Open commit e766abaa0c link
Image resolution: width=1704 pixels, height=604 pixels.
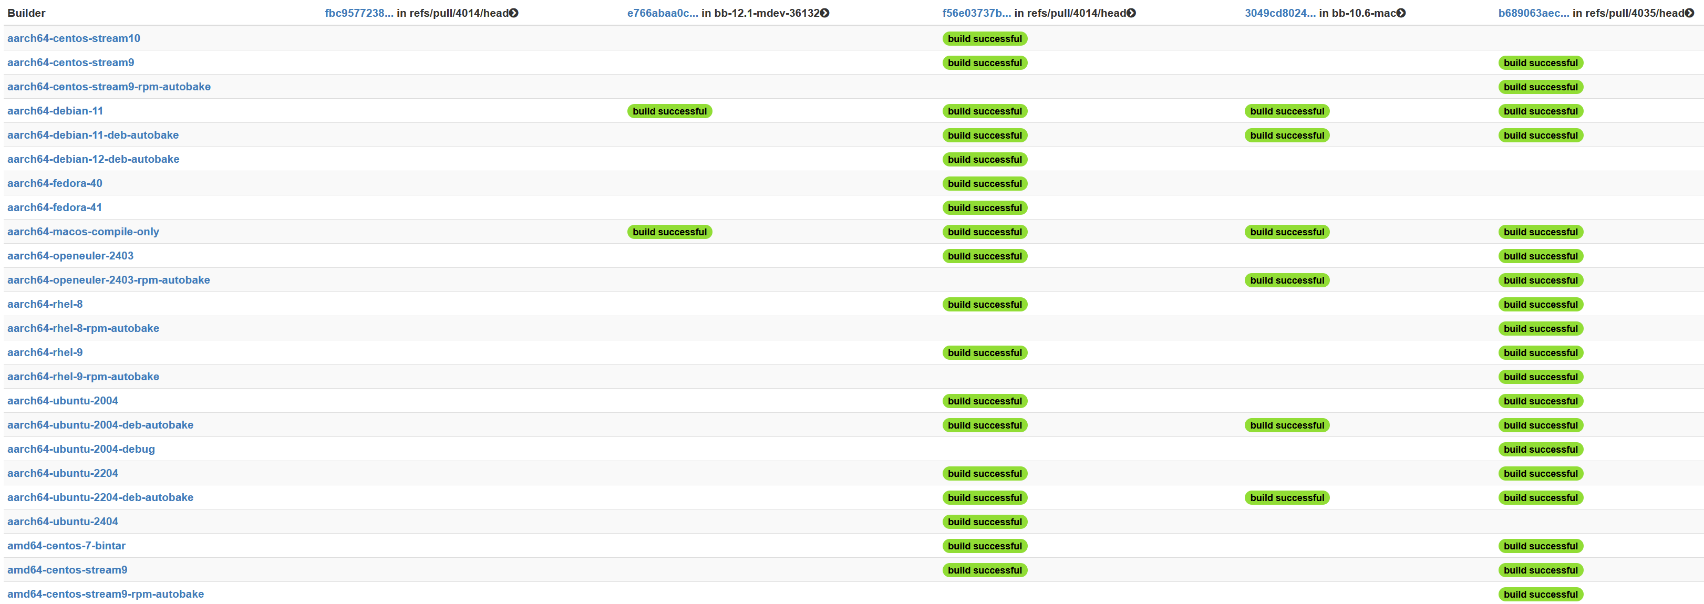[662, 13]
